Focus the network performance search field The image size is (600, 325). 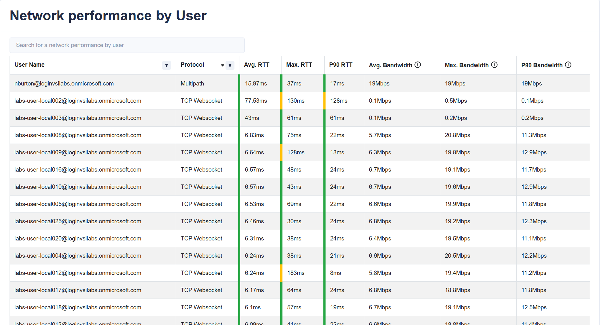click(x=127, y=45)
